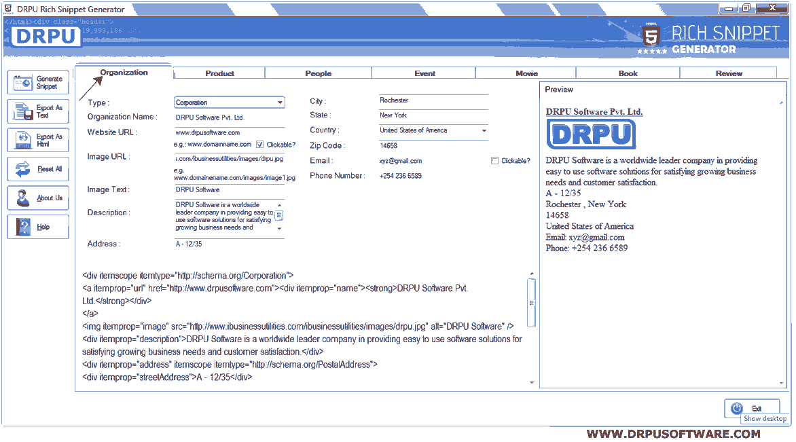Viewport: 796px width, 442px height.
Task: Click the generated HTML code text area
Action: pyautogui.click(x=303, y=327)
